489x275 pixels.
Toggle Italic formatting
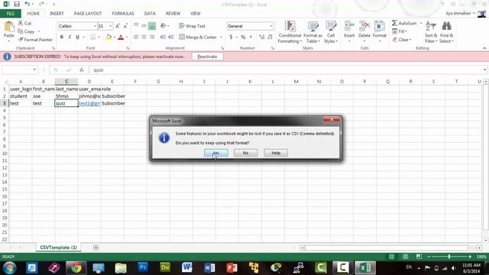point(70,37)
